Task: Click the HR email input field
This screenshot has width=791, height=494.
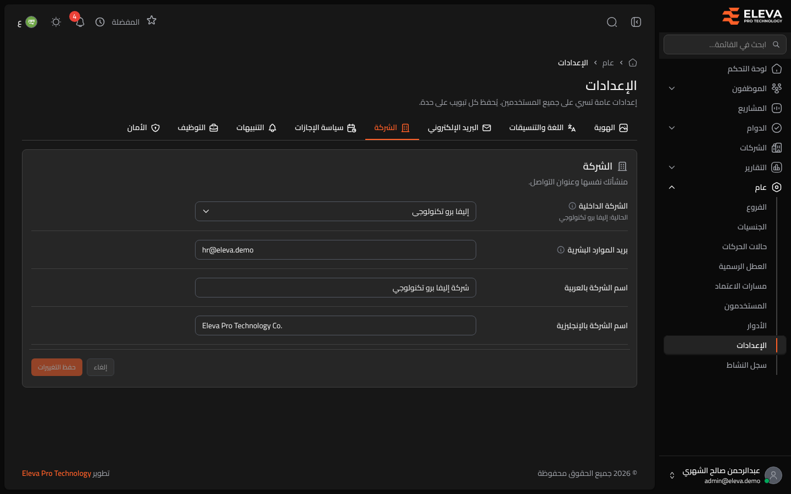Action: [x=336, y=250]
